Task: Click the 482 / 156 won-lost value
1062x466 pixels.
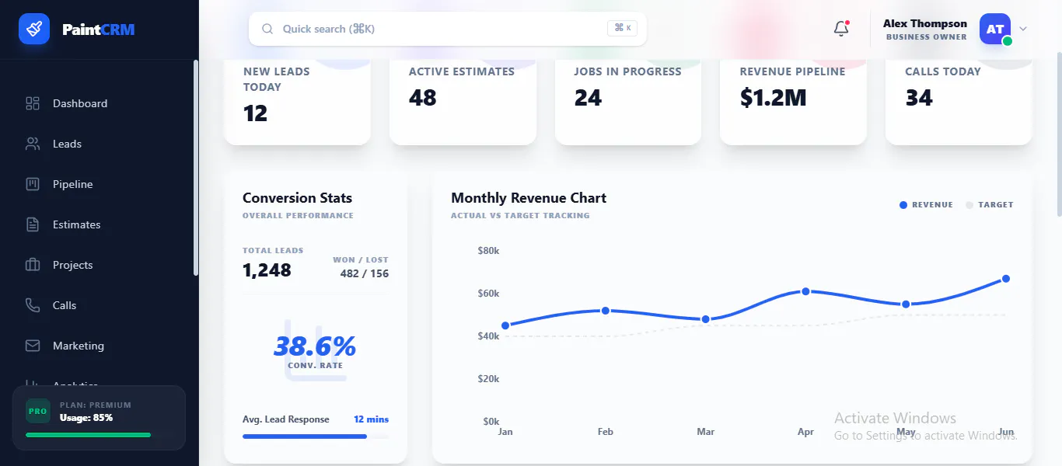Action: [365, 273]
